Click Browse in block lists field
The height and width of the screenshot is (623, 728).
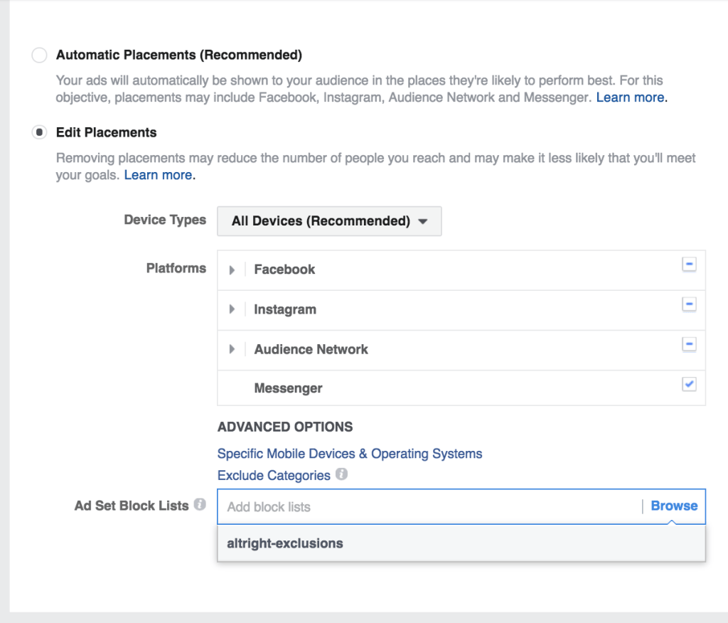(x=674, y=506)
